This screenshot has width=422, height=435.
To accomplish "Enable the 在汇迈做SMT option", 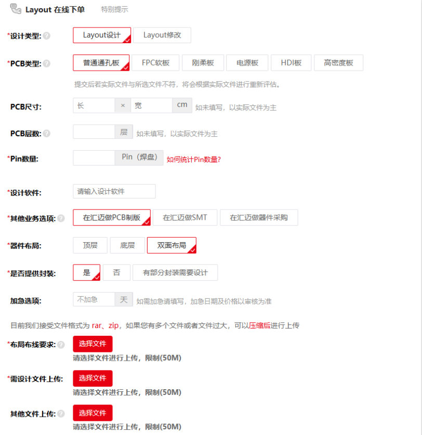I will click(x=184, y=218).
